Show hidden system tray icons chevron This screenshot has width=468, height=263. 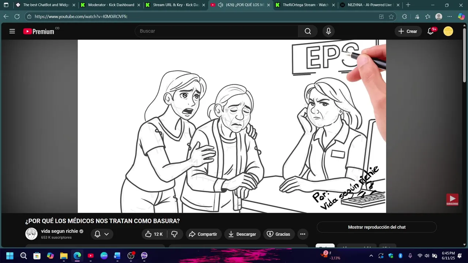[371, 256]
